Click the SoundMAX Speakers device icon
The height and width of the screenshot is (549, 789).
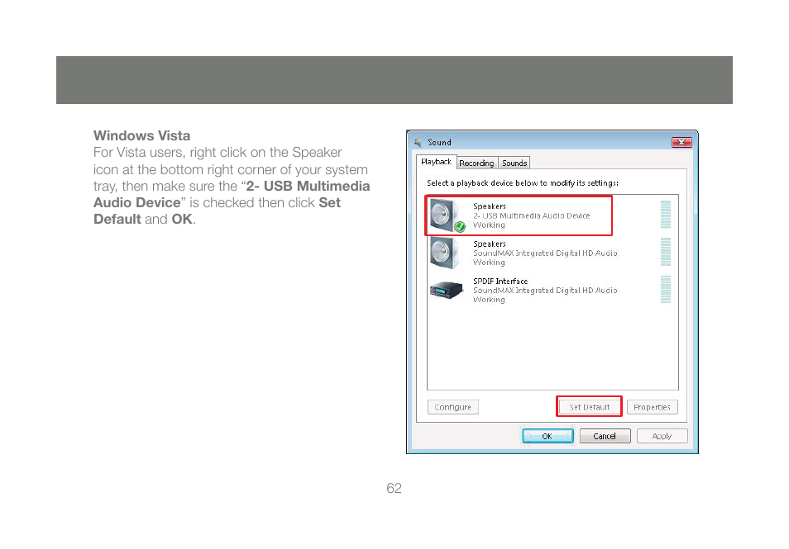(x=444, y=253)
